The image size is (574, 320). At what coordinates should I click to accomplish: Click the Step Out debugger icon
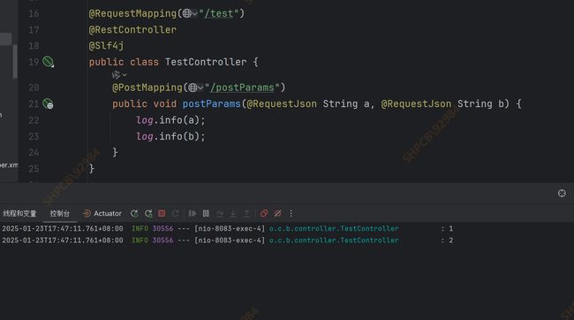246,213
